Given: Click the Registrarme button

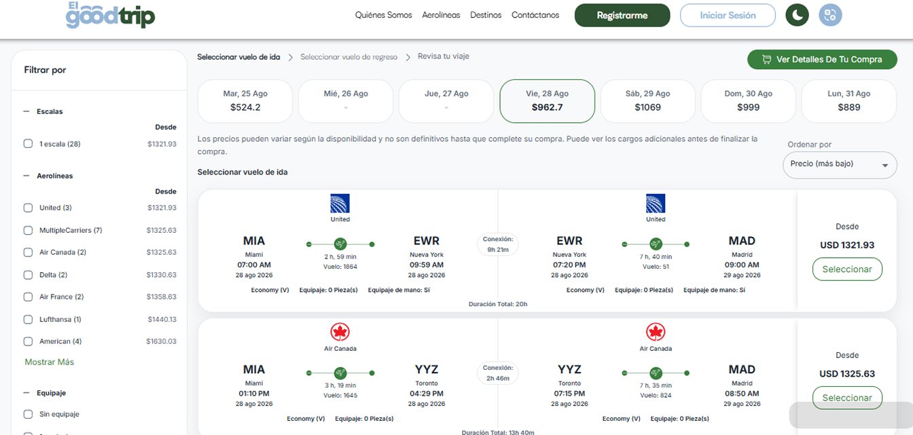Looking at the screenshot, I should point(622,15).
